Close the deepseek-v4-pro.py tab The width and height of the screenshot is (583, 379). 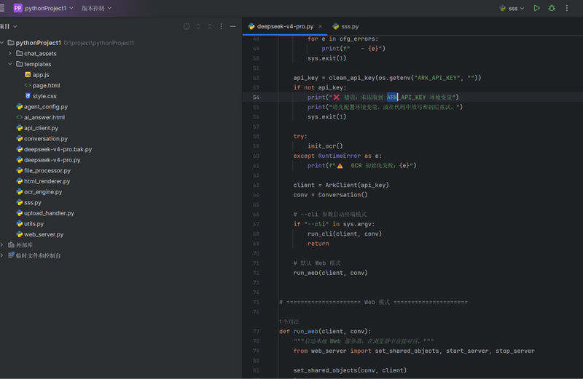(320, 26)
